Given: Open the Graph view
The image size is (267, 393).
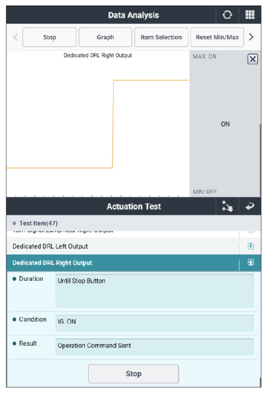Looking at the screenshot, I should point(105,37).
